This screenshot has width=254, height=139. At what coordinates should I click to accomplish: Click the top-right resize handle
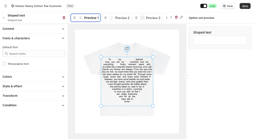pos(153,57)
